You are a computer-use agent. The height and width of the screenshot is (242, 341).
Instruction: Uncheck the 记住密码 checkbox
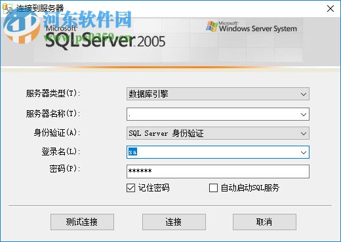[x=130, y=188]
